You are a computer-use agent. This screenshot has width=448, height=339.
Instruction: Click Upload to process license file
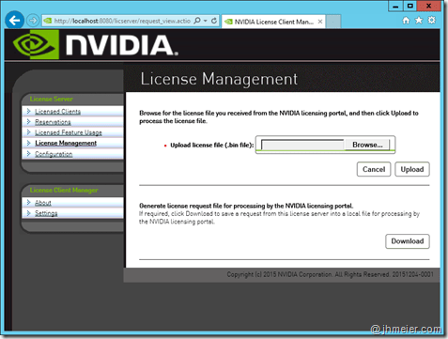tap(412, 169)
